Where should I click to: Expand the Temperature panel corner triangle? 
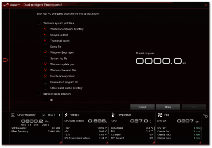pyautogui.click(x=154, y=142)
